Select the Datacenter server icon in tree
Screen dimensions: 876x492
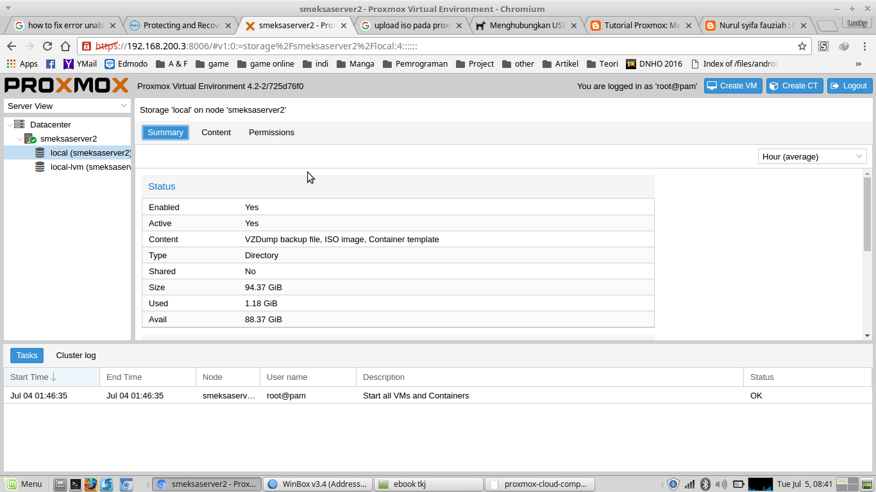pyautogui.click(x=19, y=124)
